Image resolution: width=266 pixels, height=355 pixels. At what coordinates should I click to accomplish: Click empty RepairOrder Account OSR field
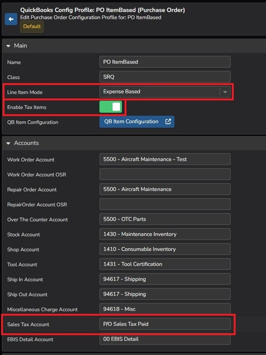pos(165,204)
